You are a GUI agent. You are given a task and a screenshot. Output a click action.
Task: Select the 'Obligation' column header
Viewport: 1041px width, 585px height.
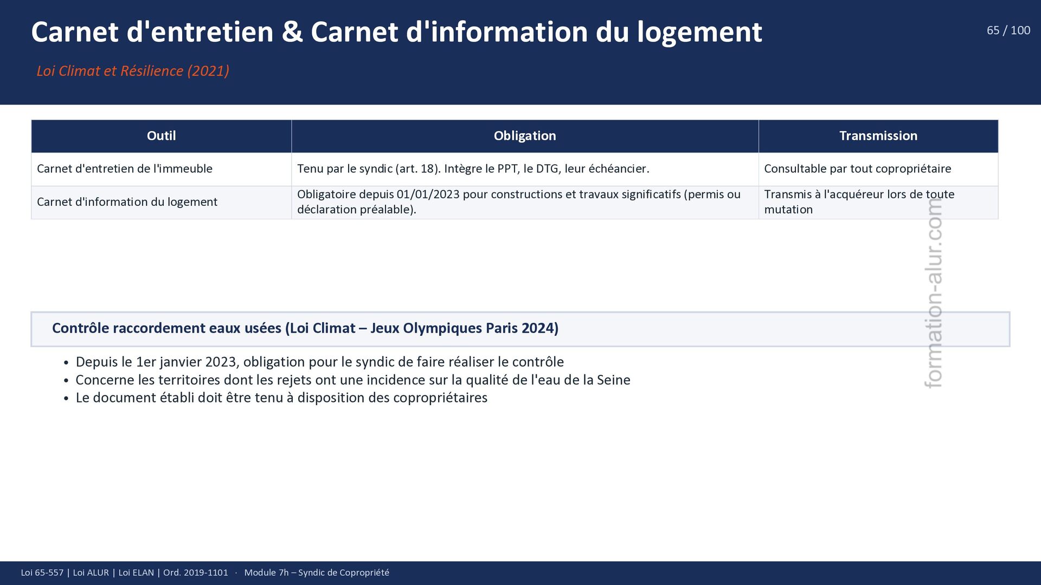(524, 136)
